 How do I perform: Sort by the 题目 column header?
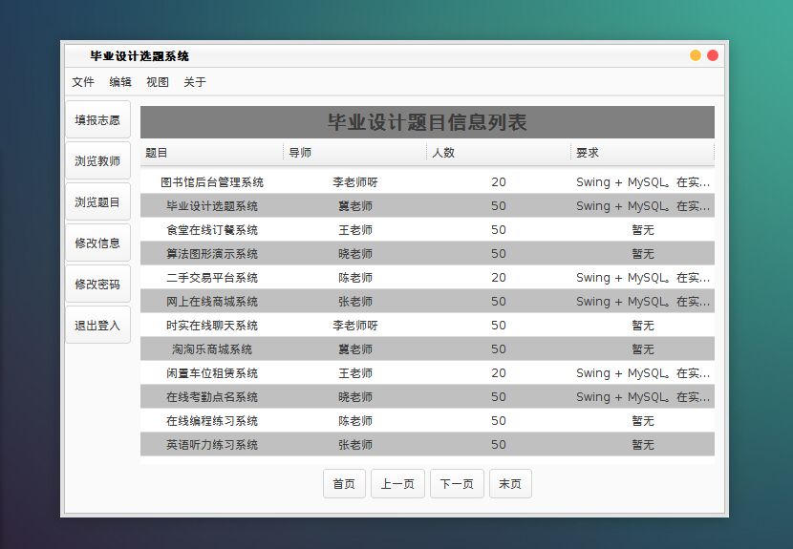tap(212, 152)
